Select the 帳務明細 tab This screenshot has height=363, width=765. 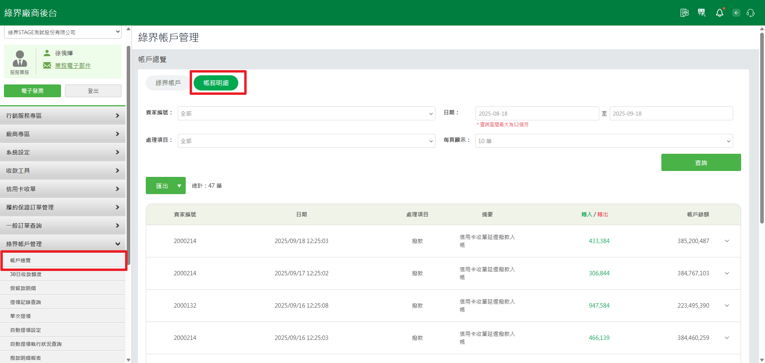(x=216, y=83)
